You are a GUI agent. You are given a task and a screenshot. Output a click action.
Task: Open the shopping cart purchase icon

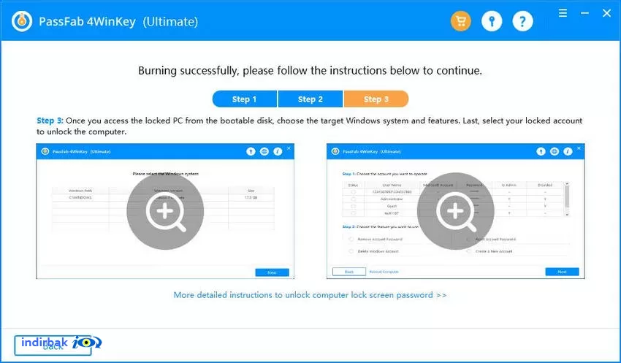pos(460,21)
